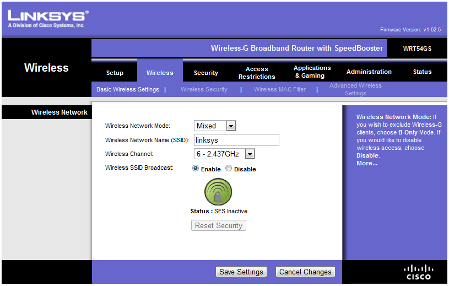This screenshot has height=286, width=449.
Task: Open the More... help link
Action: [367, 163]
